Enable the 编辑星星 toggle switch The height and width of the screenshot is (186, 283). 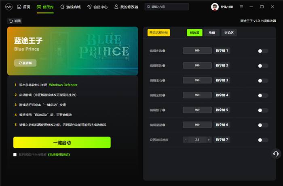(263, 125)
